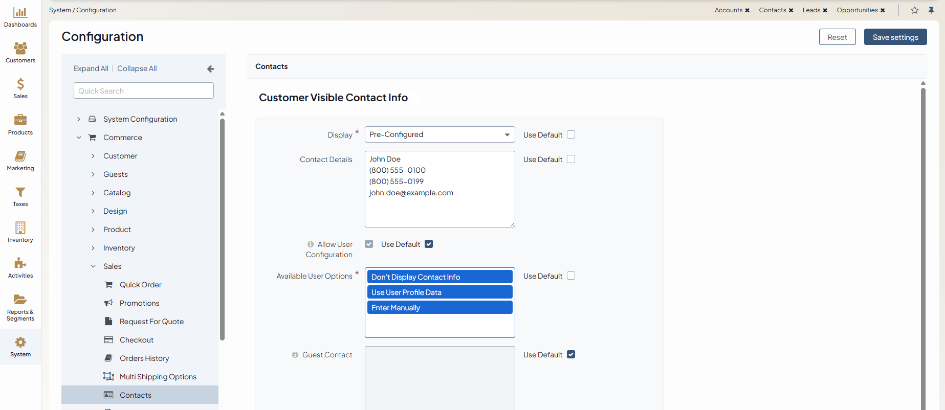Open Reports & Segments folder icon
The height and width of the screenshot is (410, 945).
coord(20,300)
